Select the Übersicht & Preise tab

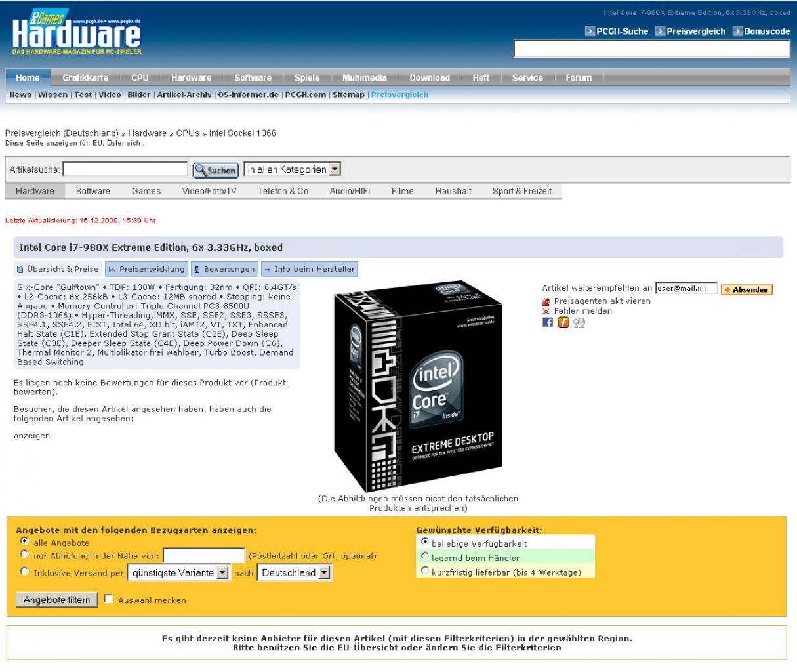point(58,269)
